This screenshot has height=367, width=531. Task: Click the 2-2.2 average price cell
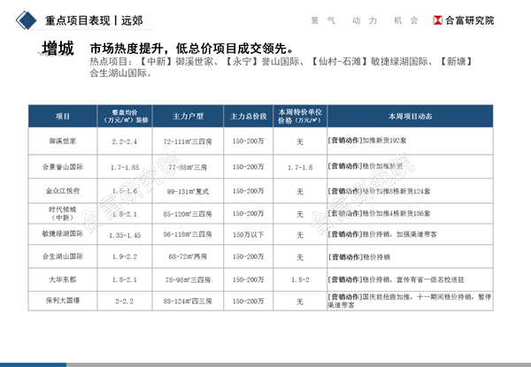pyautogui.click(x=125, y=302)
